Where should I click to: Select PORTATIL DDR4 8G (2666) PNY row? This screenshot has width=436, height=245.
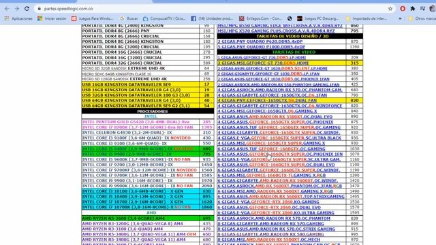tap(148, 31)
